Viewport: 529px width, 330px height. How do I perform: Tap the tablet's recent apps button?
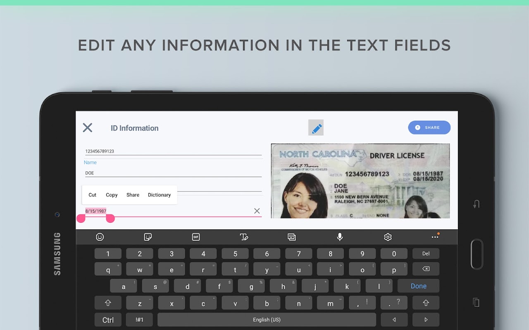(x=476, y=302)
